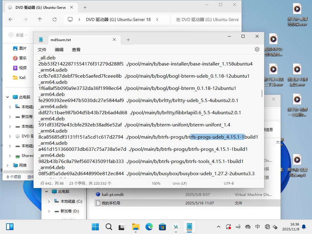Collapse 此电脑 in back Explorer window
The width and height of the screenshot is (312, 234).
[x=47, y=191]
